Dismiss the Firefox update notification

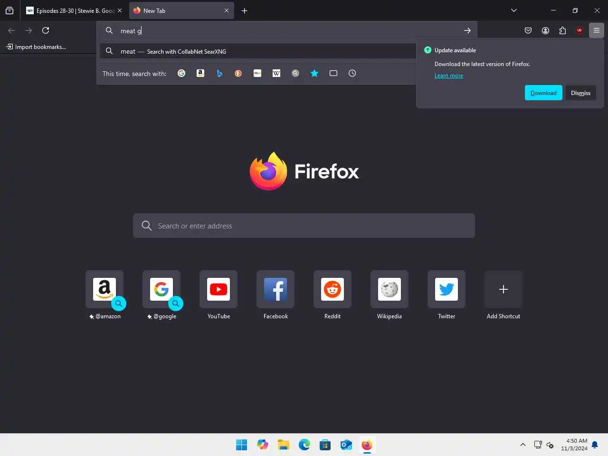point(580,93)
